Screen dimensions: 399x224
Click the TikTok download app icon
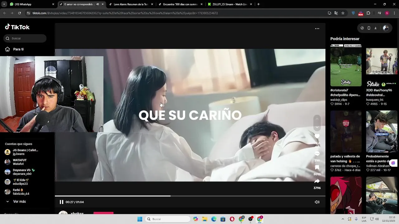point(375,28)
